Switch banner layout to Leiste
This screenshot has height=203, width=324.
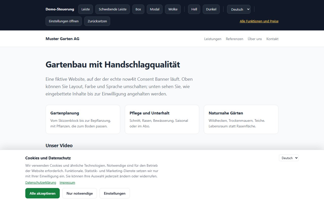click(86, 9)
